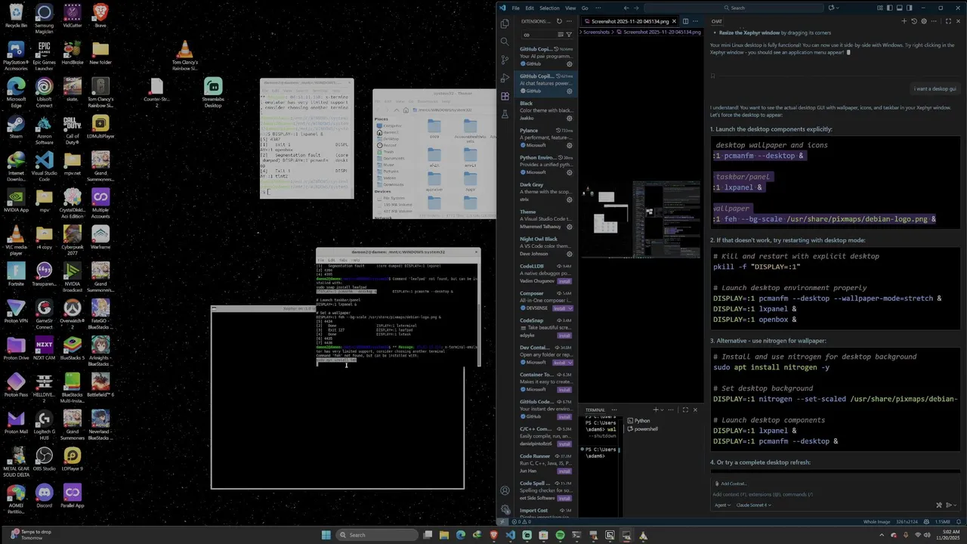Show hidden system tray icons
The image size is (967, 544).
coord(882,535)
